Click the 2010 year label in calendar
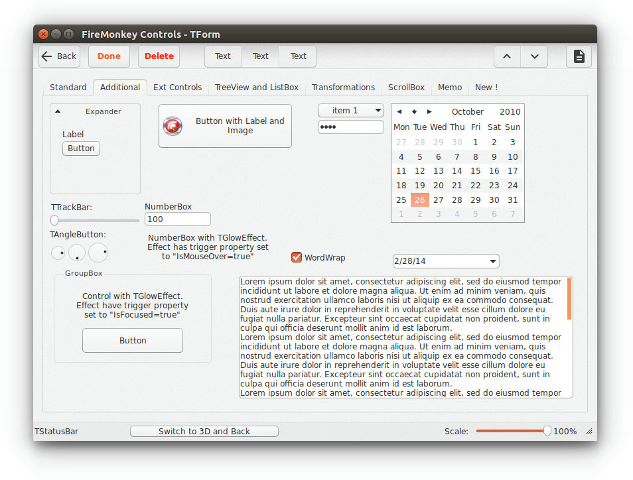The height and width of the screenshot is (480, 633). click(x=510, y=112)
